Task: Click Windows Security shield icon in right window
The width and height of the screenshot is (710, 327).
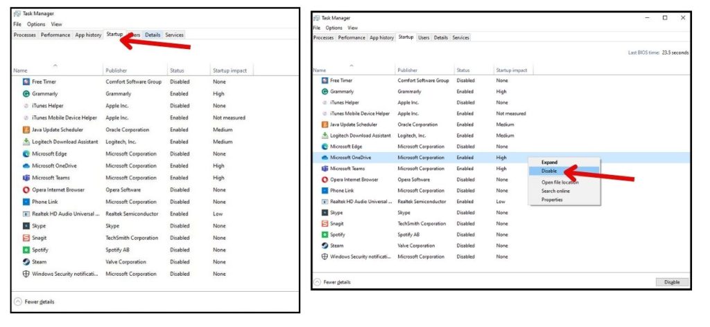Action: [x=324, y=256]
